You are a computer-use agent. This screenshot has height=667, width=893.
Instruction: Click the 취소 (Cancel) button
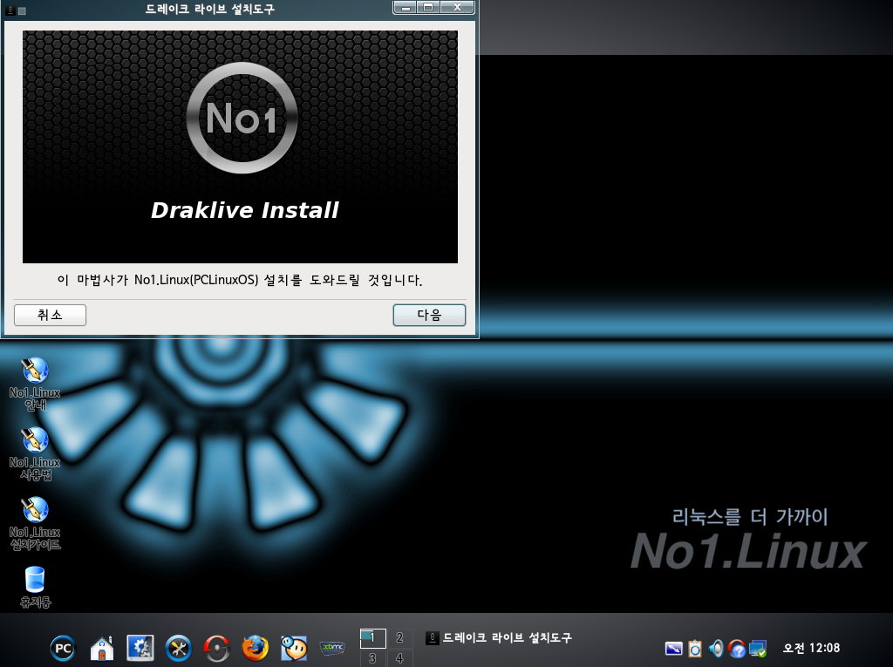pos(50,315)
